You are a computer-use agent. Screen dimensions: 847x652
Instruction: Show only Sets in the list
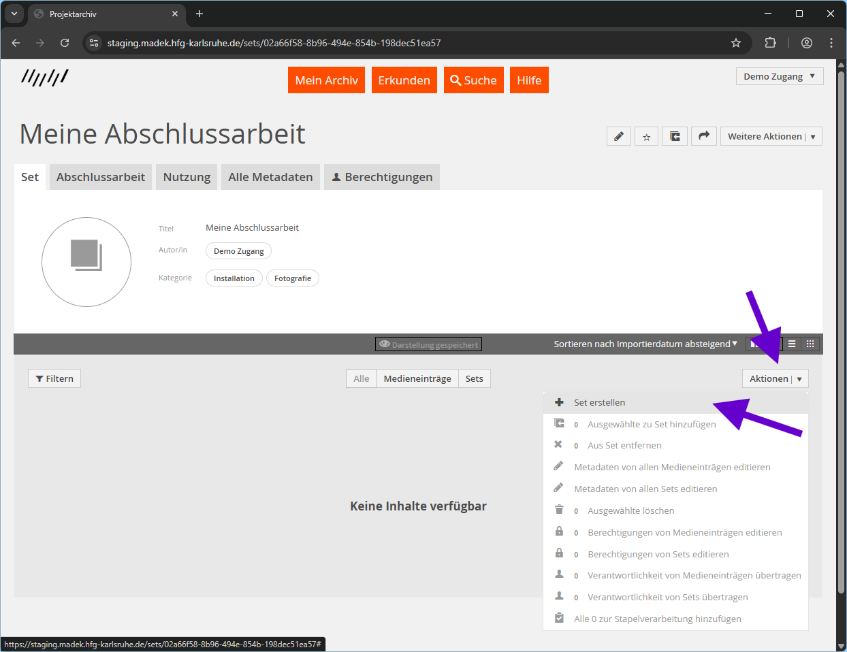click(x=475, y=379)
